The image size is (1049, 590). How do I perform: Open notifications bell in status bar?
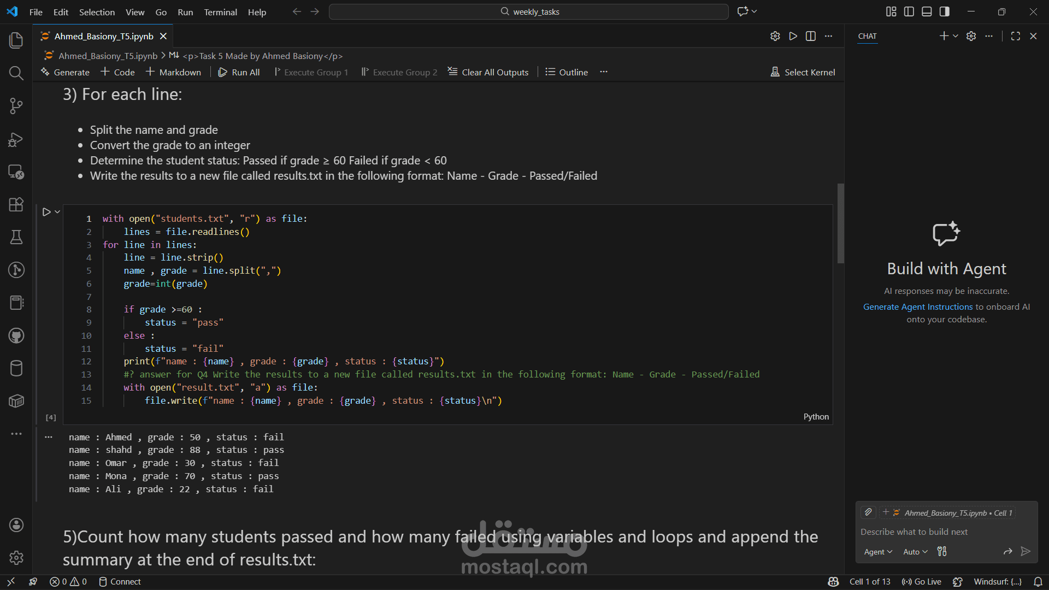coord(1038,582)
